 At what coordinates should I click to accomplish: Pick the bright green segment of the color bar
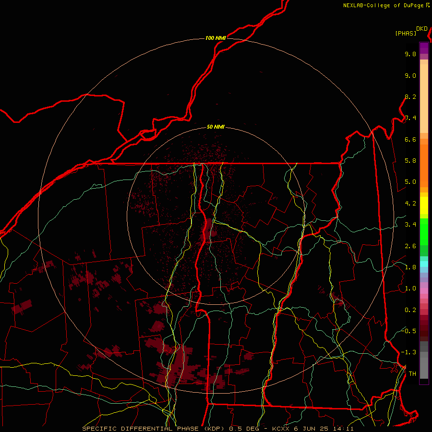[424, 231]
